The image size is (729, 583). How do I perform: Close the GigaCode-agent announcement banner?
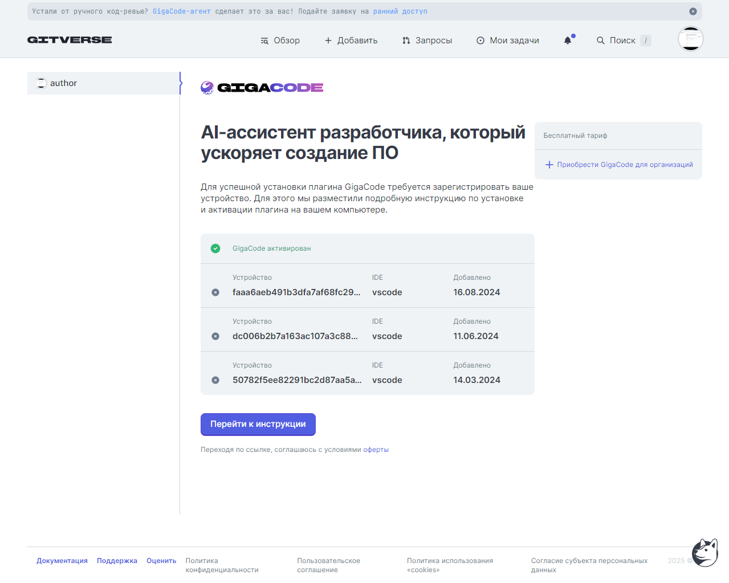click(x=693, y=11)
